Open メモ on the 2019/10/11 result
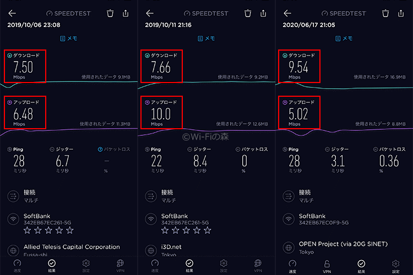Viewport: 413px width, 275px height. 206,38
